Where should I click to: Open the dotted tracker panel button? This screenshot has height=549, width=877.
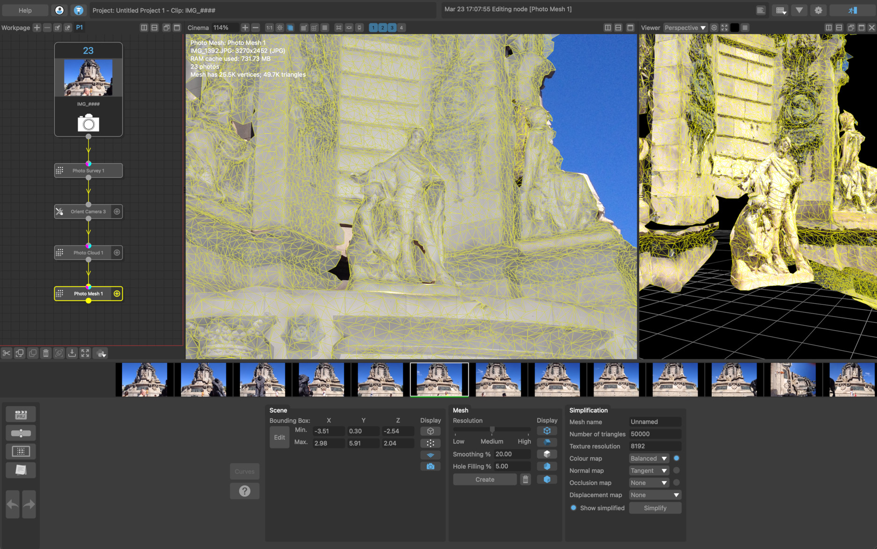click(21, 451)
